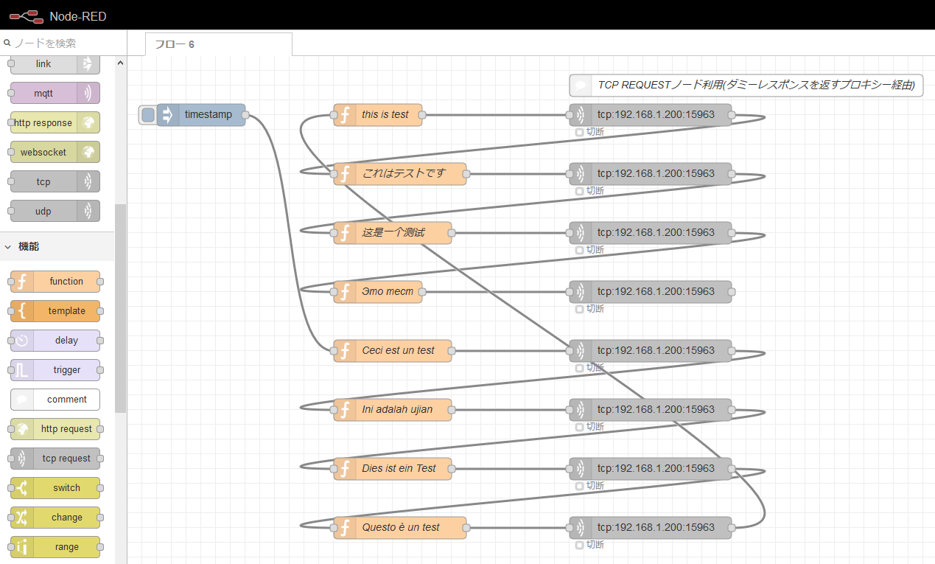Collapse the 機能 palette category
This screenshot has height=564, width=935.
[x=57, y=246]
